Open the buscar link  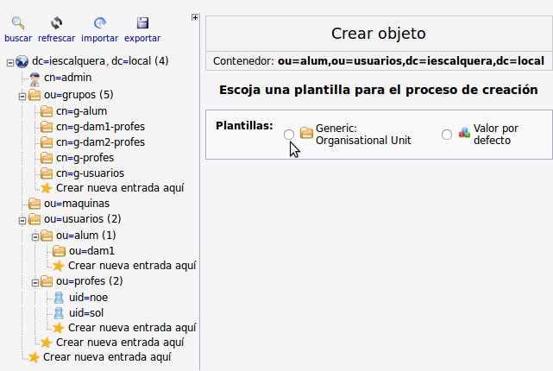coord(18,38)
